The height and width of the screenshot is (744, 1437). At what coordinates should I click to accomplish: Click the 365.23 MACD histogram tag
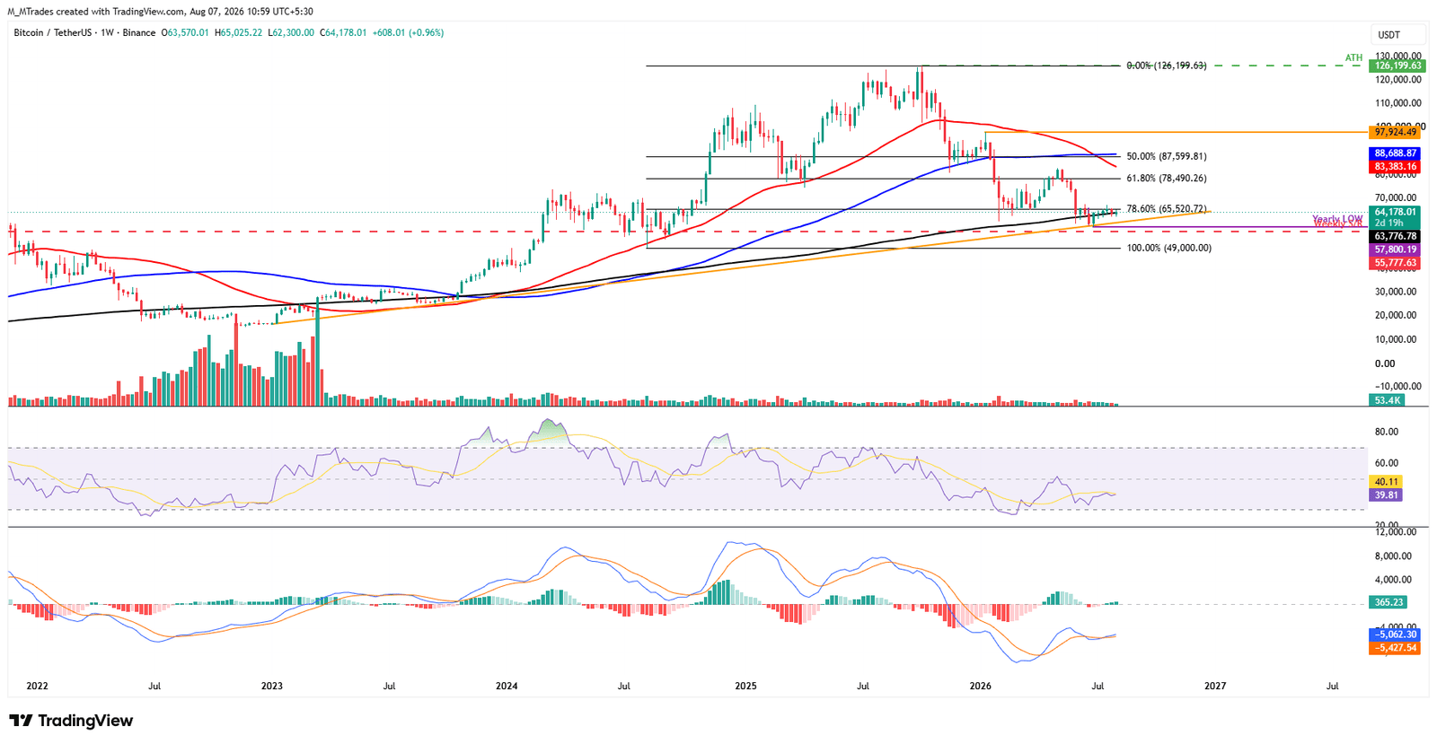click(x=1388, y=602)
